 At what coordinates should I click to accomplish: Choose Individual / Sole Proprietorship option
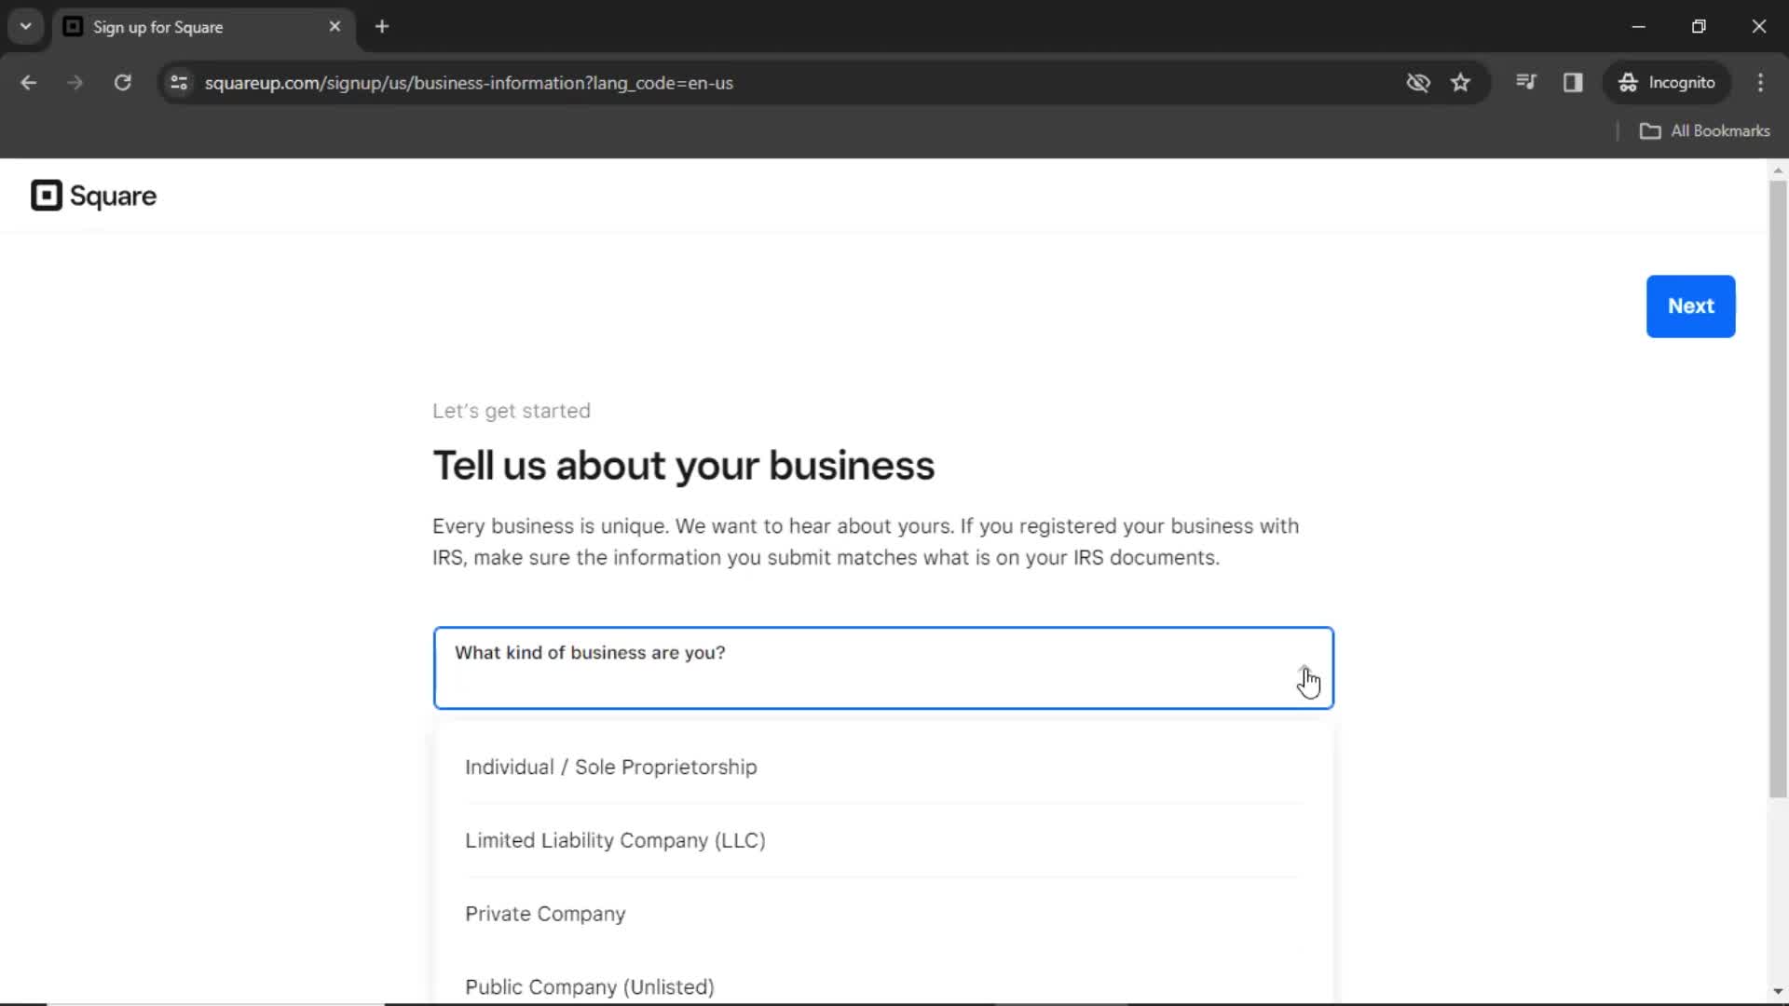tap(883, 767)
